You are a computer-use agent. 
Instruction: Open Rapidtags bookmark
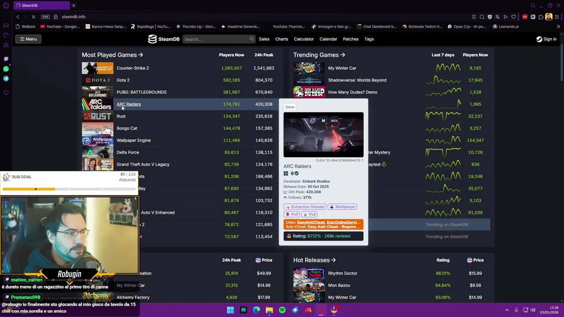pyautogui.click(x=150, y=26)
